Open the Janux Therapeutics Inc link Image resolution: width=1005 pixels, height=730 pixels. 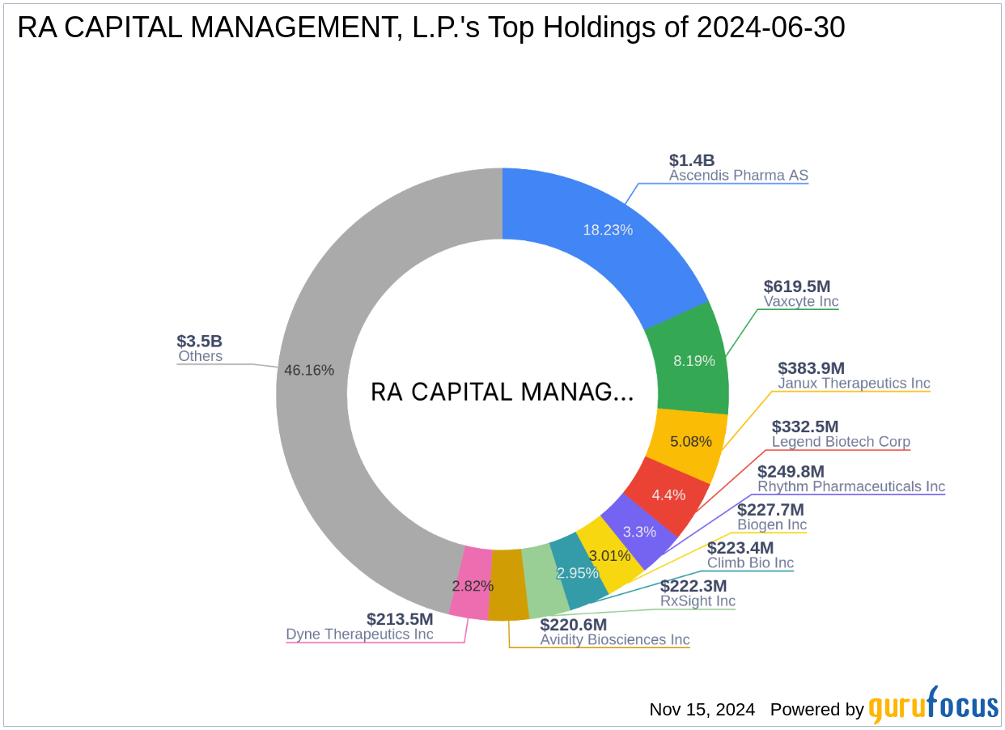pos(854,384)
